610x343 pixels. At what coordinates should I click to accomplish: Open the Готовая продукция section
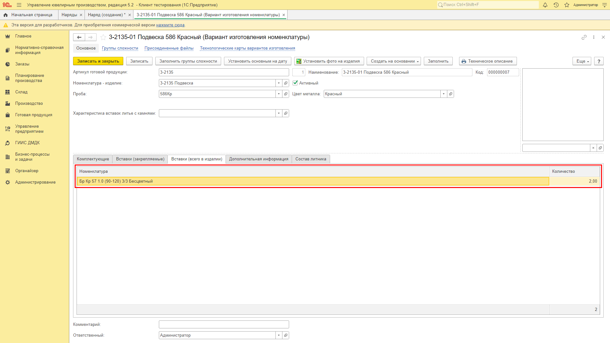tap(34, 115)
